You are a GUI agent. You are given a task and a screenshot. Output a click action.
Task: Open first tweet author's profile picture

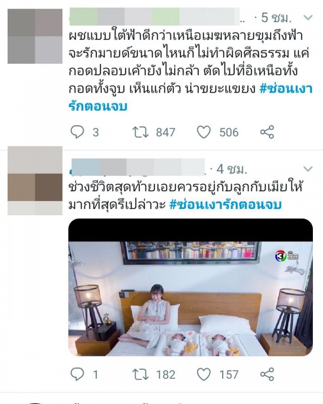click(x=35, y=36)
